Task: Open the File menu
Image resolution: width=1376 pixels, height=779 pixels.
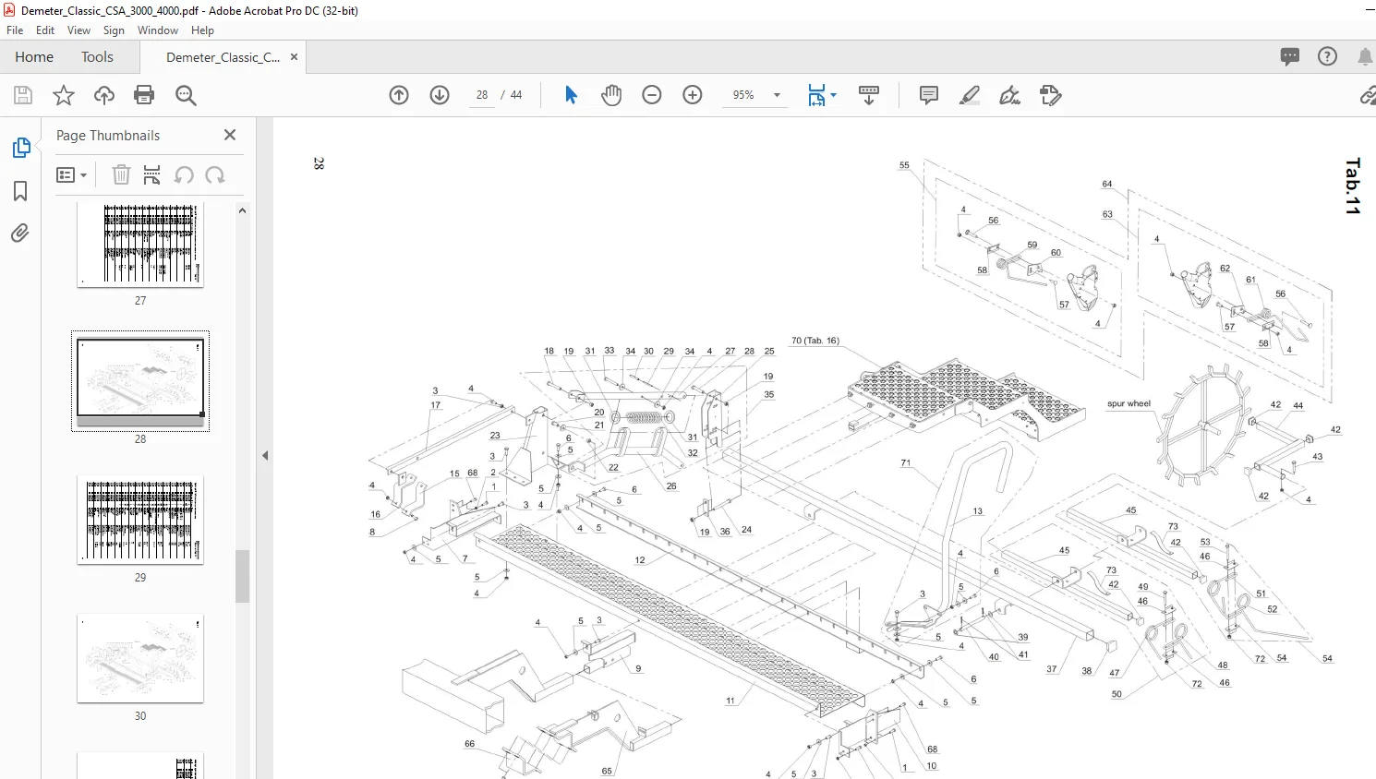Action: (x=15, y=30)
